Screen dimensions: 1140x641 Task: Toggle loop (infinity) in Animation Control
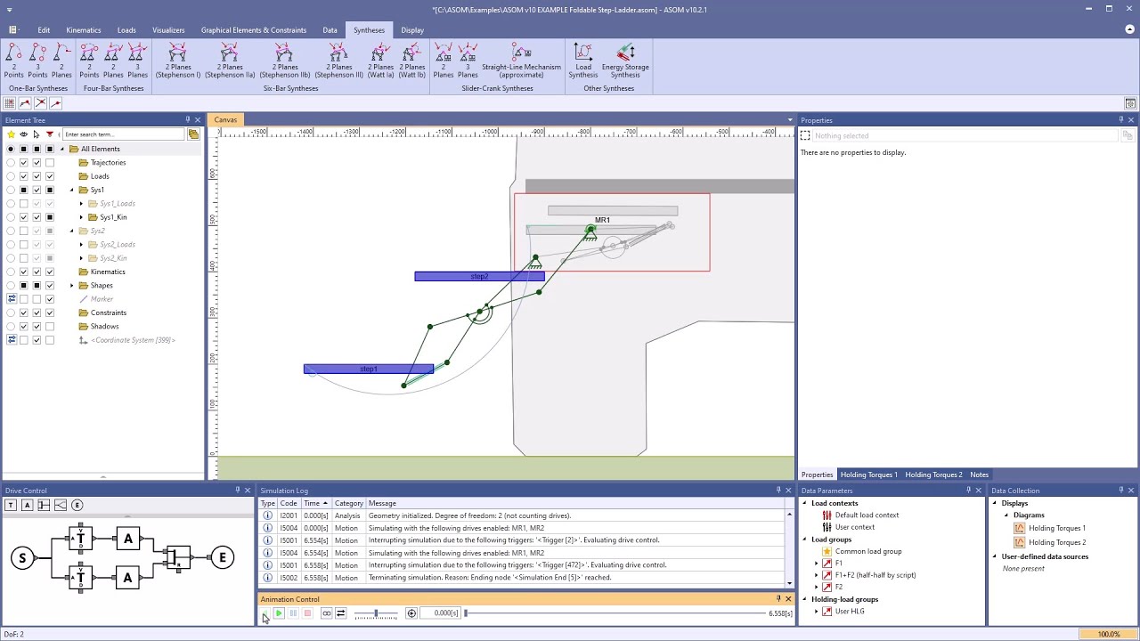(326, 613)
